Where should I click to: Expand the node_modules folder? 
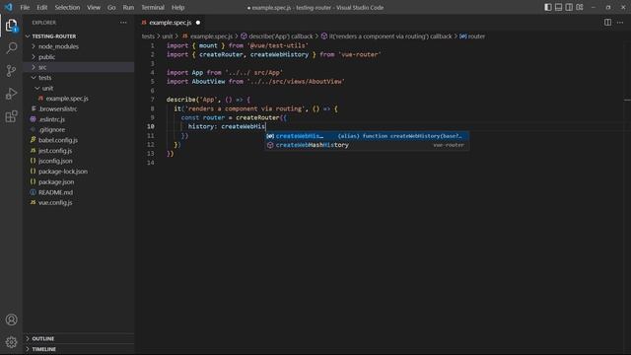[79, 46]
